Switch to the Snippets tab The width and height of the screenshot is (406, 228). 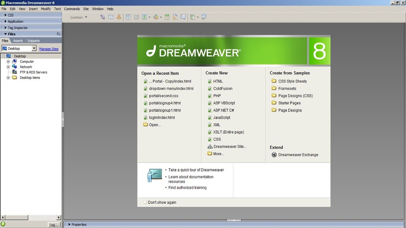tap(33, 41)
